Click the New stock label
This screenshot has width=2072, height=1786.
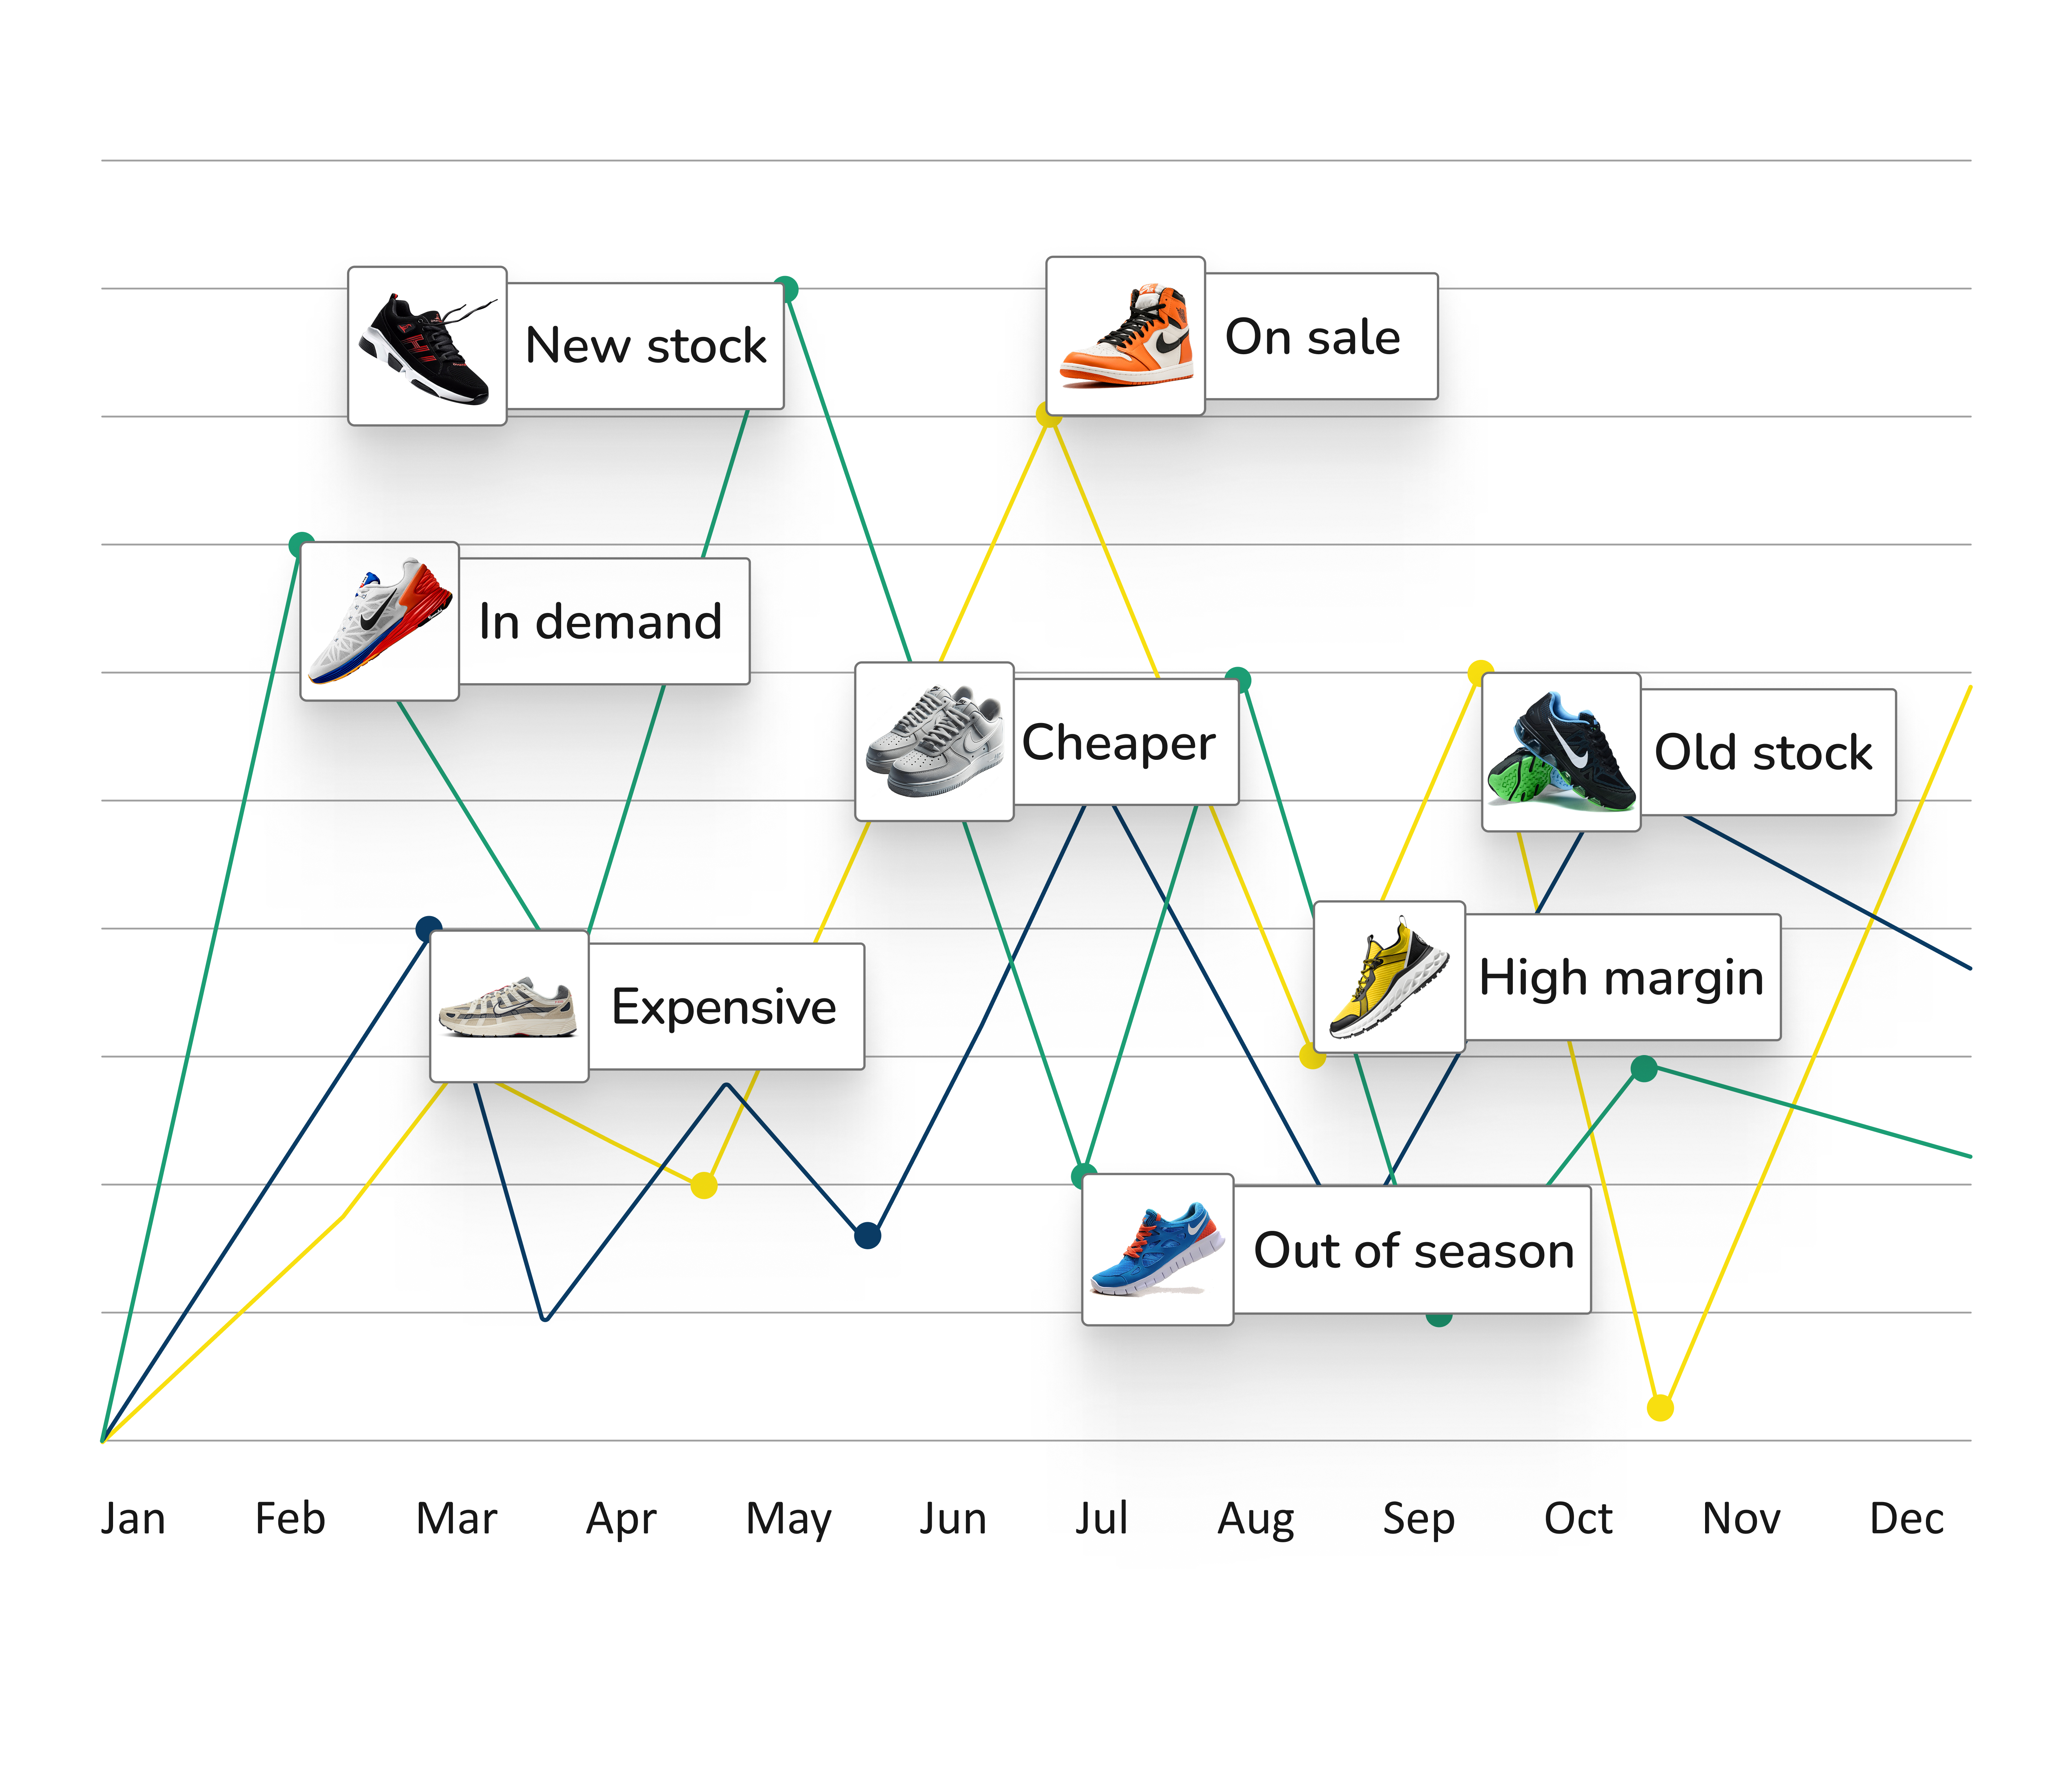[645, 346]
